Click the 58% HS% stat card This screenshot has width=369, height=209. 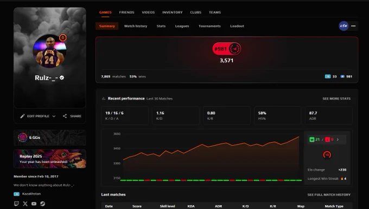click(278, 115)
